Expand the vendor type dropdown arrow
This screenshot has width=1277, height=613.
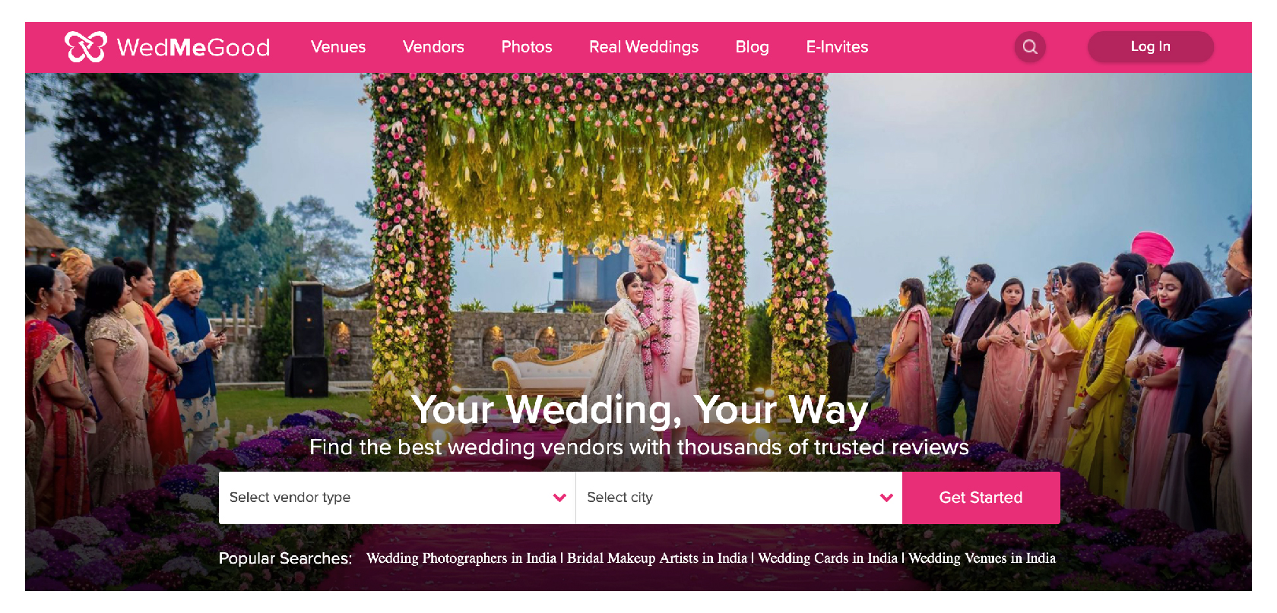click(560, 498)
